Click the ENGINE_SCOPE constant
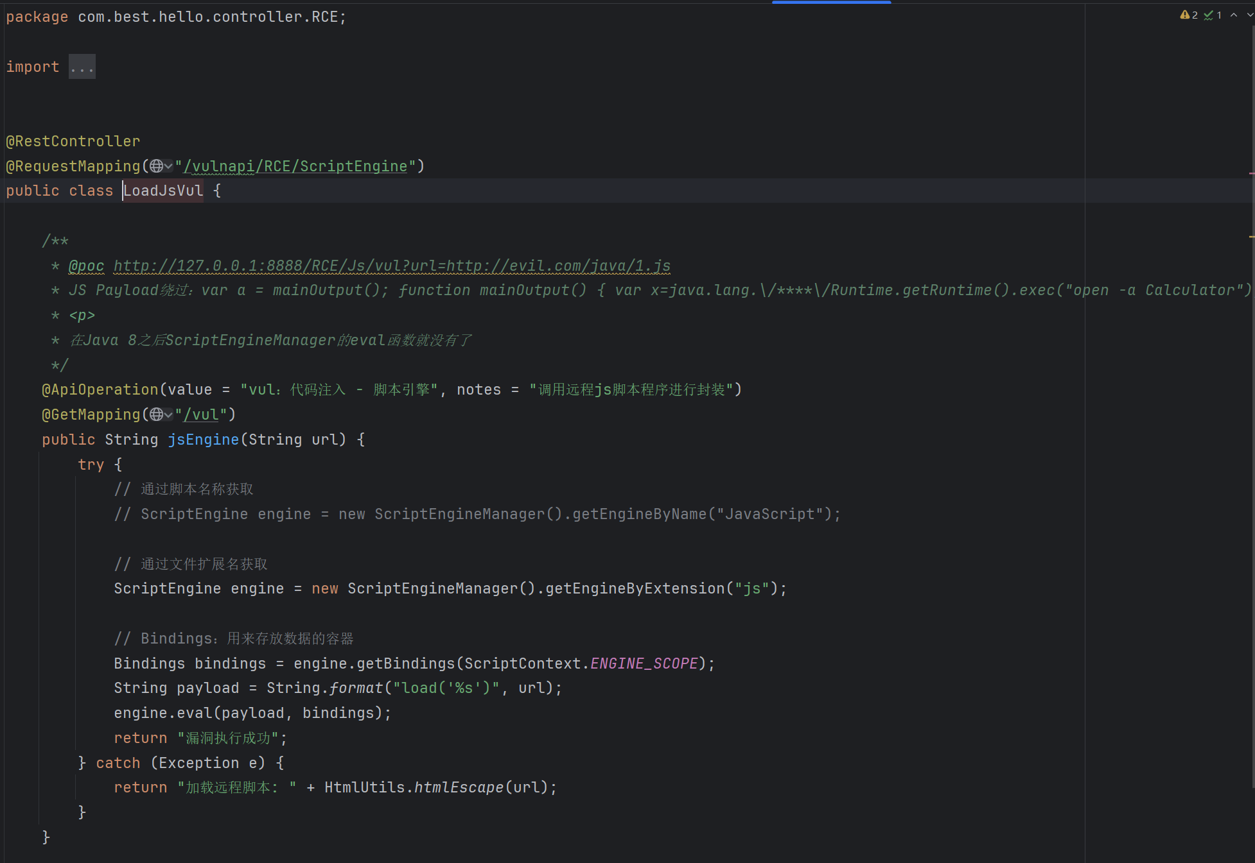1255x863 pixels. pos(644,663)
